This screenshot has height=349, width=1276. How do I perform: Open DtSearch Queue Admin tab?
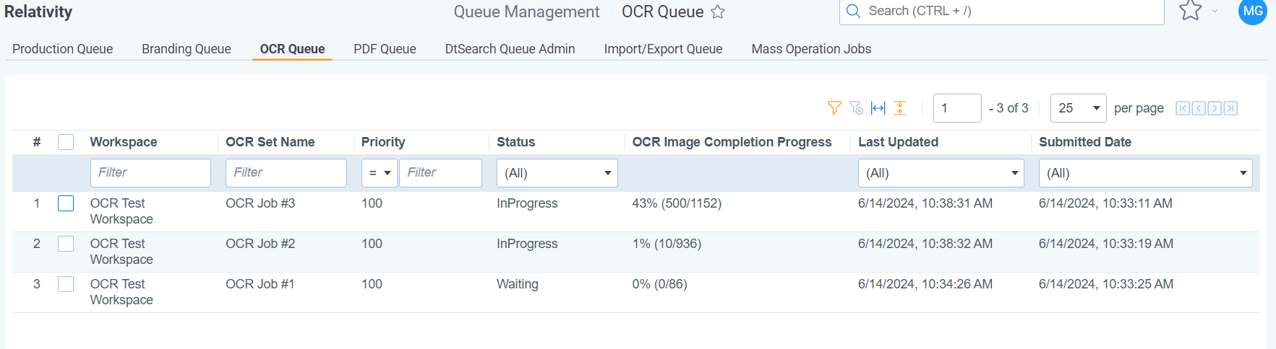510,49
